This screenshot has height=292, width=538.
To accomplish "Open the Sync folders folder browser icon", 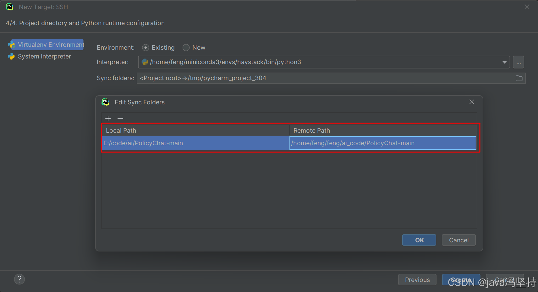I will coord(519,78).
